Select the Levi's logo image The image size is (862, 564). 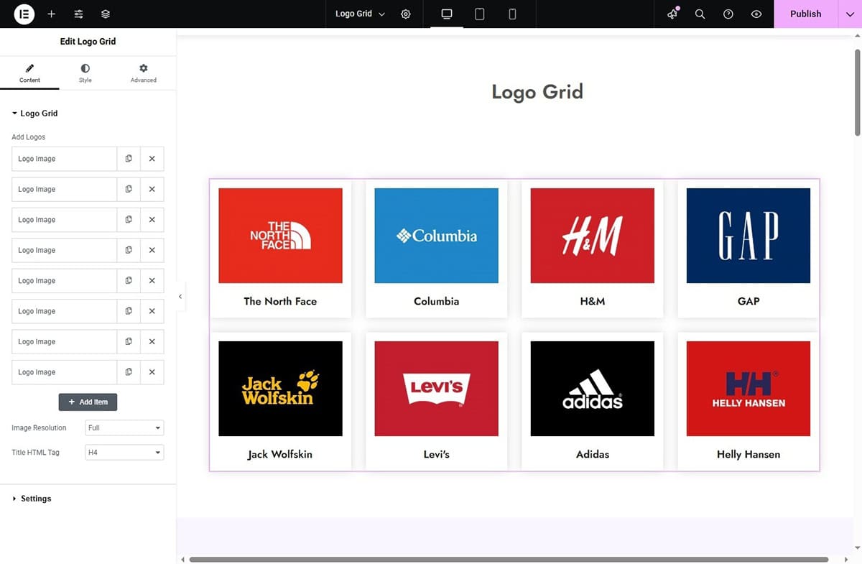pos(436,389)
